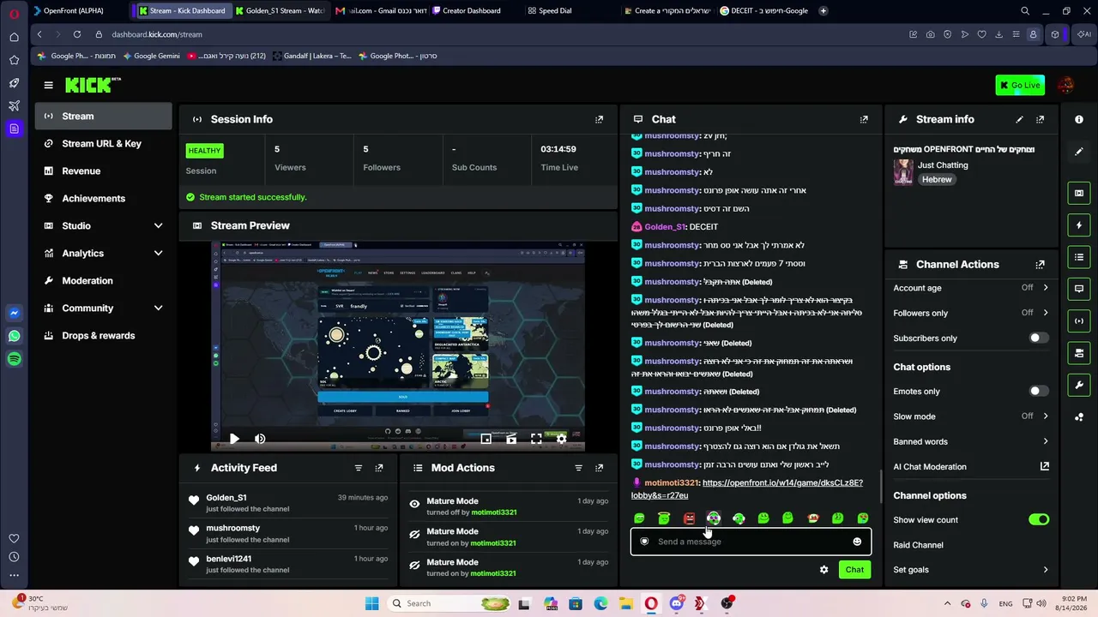Toggle the wrench widget in right rail

click(x=1079, y=385)
